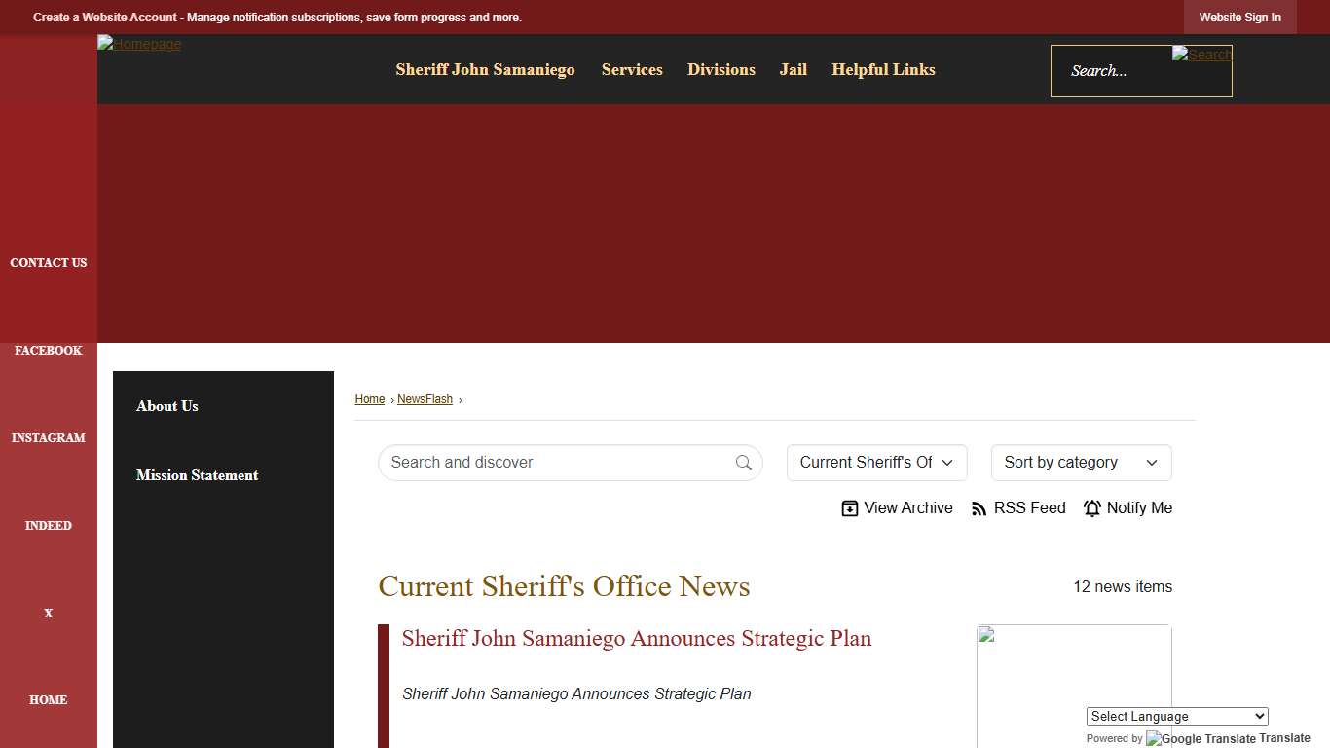1330x748 pixels.
Task: Select Mission Statement in the sidebar
Action: pos(197,475)
